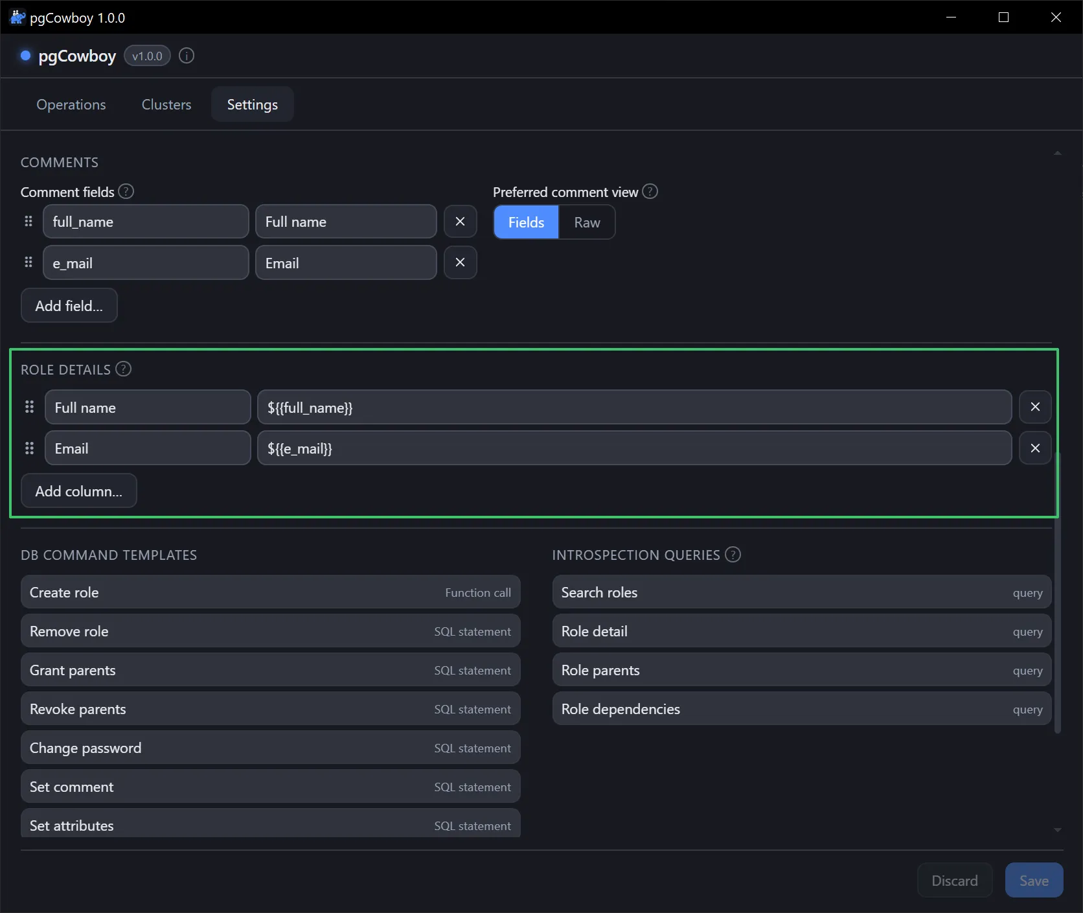This screenshot has width=1083, height=913.
Task: Click the Full name label field in Comments
Action: tap(346, 222)
